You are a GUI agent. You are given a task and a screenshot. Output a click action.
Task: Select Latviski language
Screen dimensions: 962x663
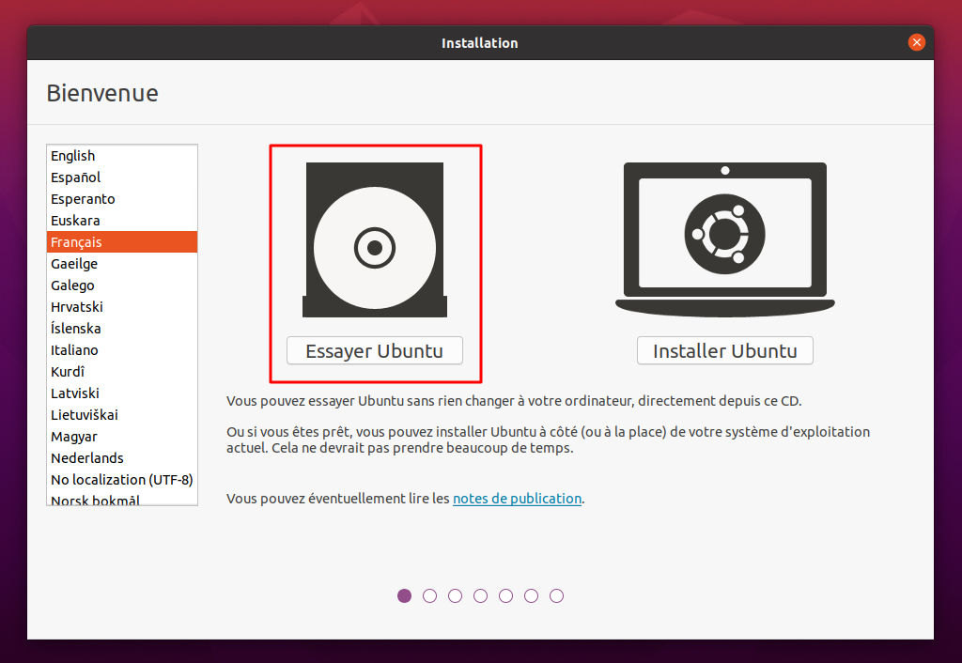pos(122,393)
